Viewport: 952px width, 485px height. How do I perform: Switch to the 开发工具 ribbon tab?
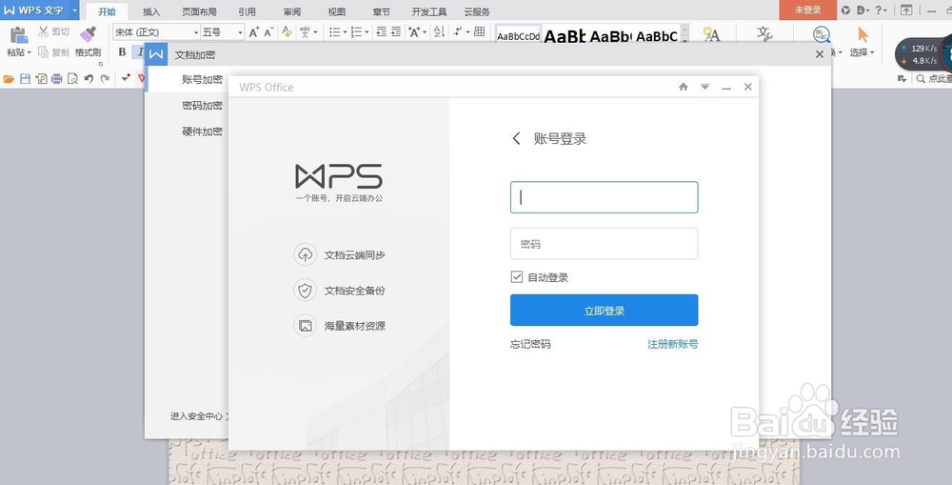pyautogui.click(x=428, y=11)
